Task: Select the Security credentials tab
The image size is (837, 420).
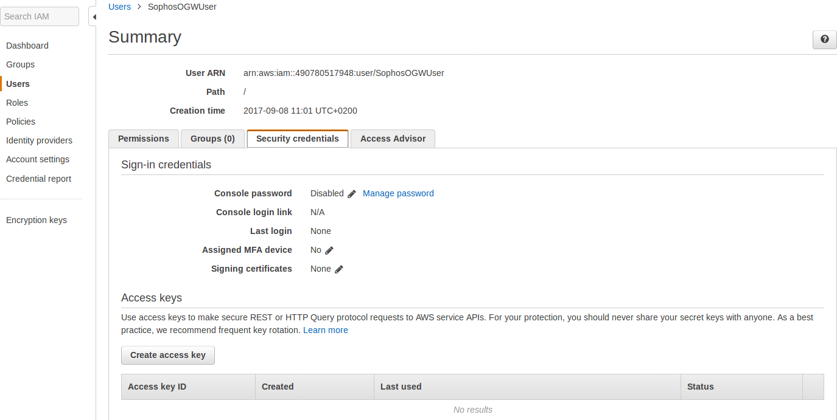Action: tap(297, 139)
